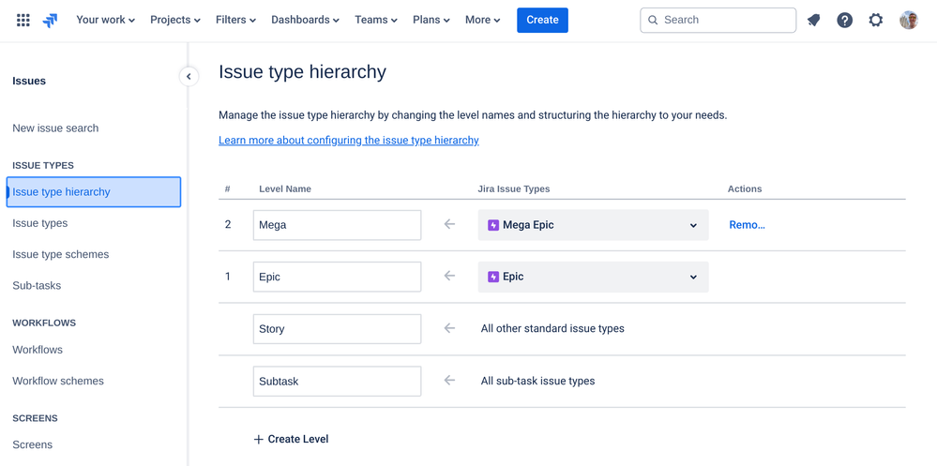Click the user profile avatar
937x466 pixels.
coord(908,20)
